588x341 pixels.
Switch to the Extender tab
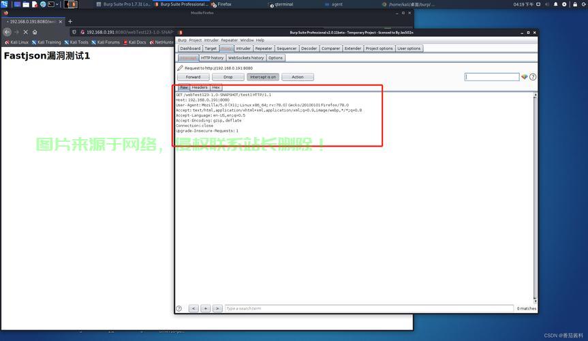(352, 48)
